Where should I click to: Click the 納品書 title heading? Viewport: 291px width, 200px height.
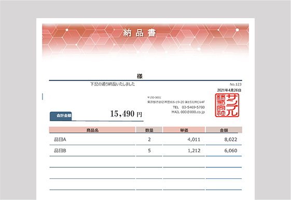(x=140, y=33)
